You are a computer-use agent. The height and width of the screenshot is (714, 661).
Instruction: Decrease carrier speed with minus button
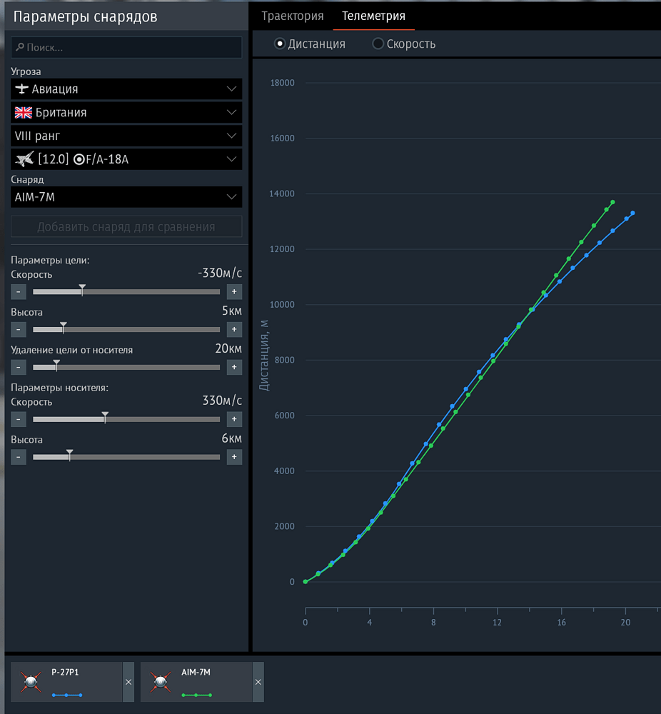pyautogui.click(x=19, y=419)
